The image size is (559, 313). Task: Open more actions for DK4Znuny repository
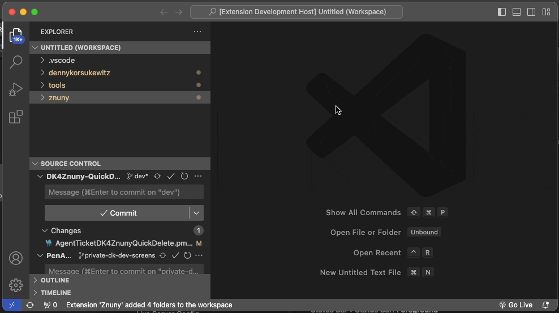click(198, 176)
